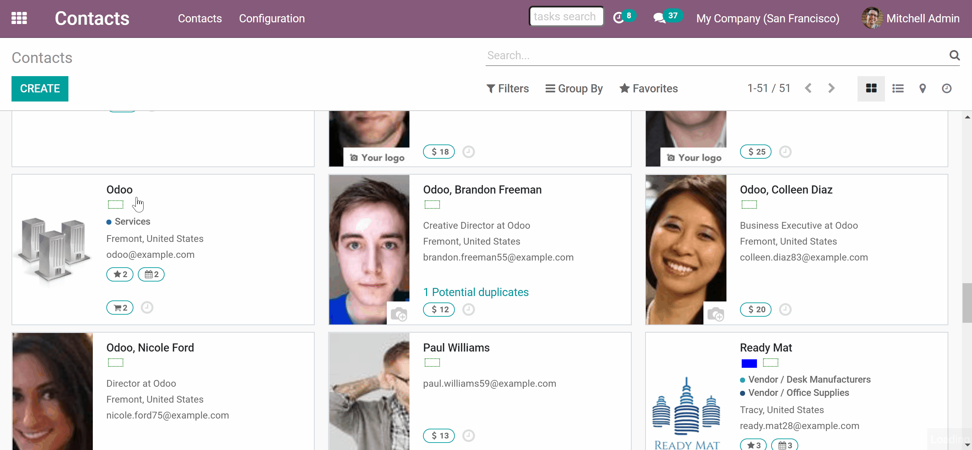Screen dimensions: 972x450
Task: Open the apps grid menu
Action: tap(19, 18)
